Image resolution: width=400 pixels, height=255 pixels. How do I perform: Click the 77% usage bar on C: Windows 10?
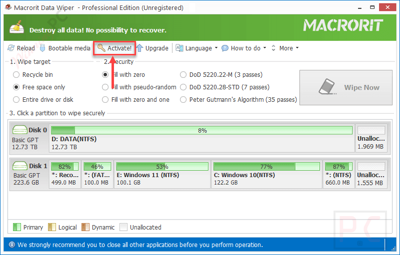click(266, 167)
